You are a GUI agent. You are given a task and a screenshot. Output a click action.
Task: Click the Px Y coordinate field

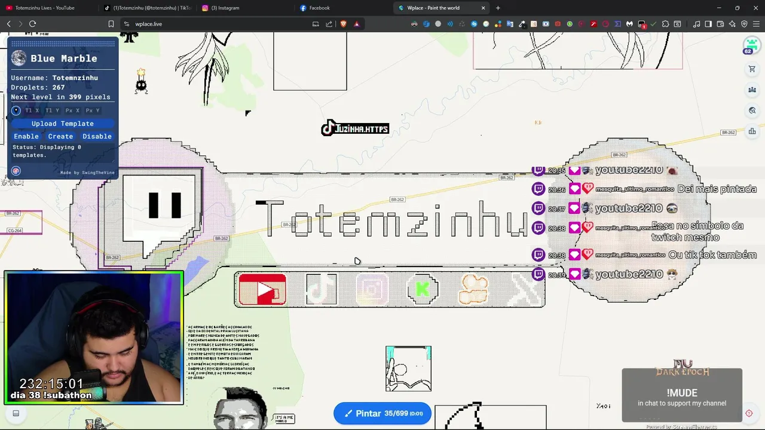[x=93, y=110]
